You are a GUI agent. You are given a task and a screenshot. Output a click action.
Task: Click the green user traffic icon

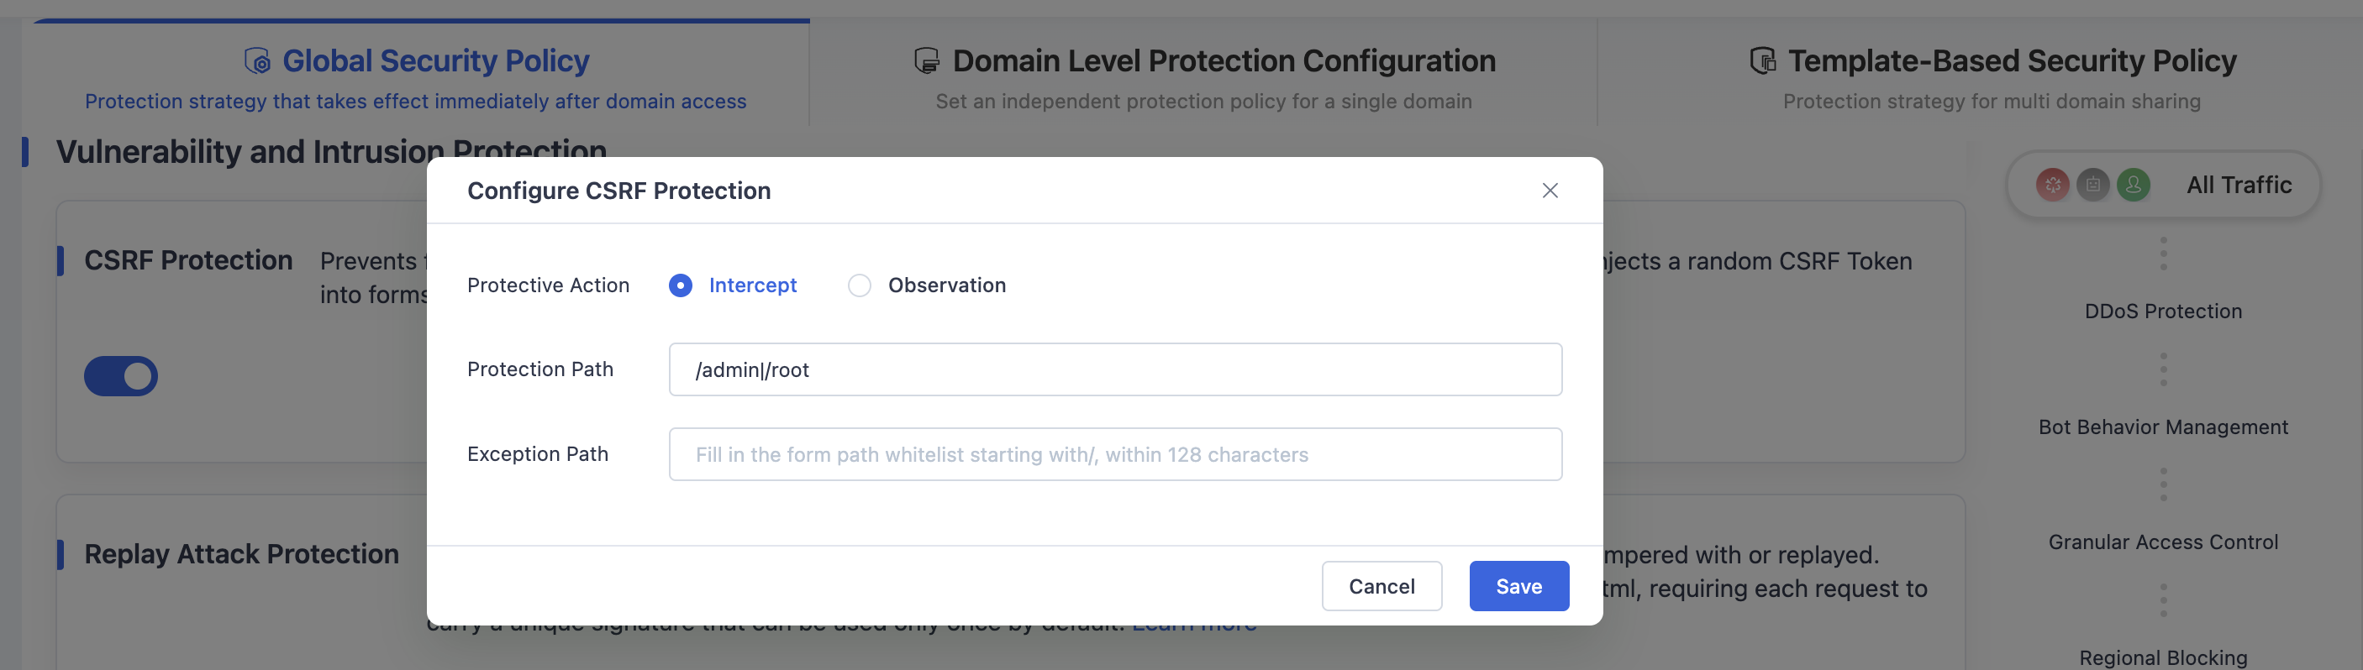(x=2133, y=186)
